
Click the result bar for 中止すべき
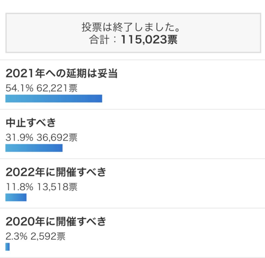pyautogui.click(x=34, y=148)
